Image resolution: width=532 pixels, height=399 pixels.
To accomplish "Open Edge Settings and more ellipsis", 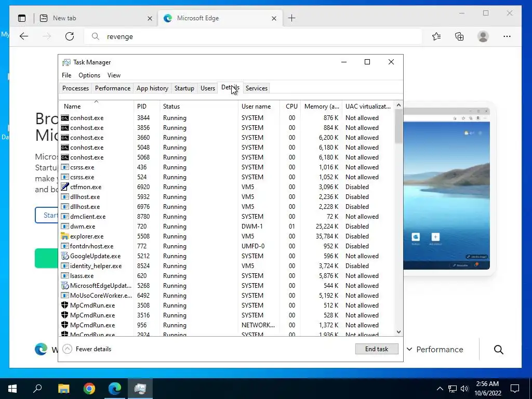I will point(507,36).
